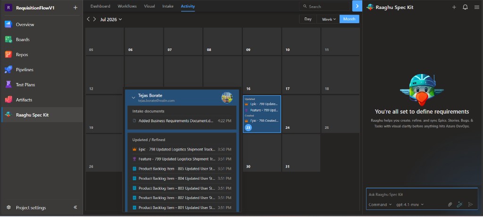This screenshot has height=217, width=483.
Task: Click tejas.borate@waiin.com email
Action: [156, 101]
